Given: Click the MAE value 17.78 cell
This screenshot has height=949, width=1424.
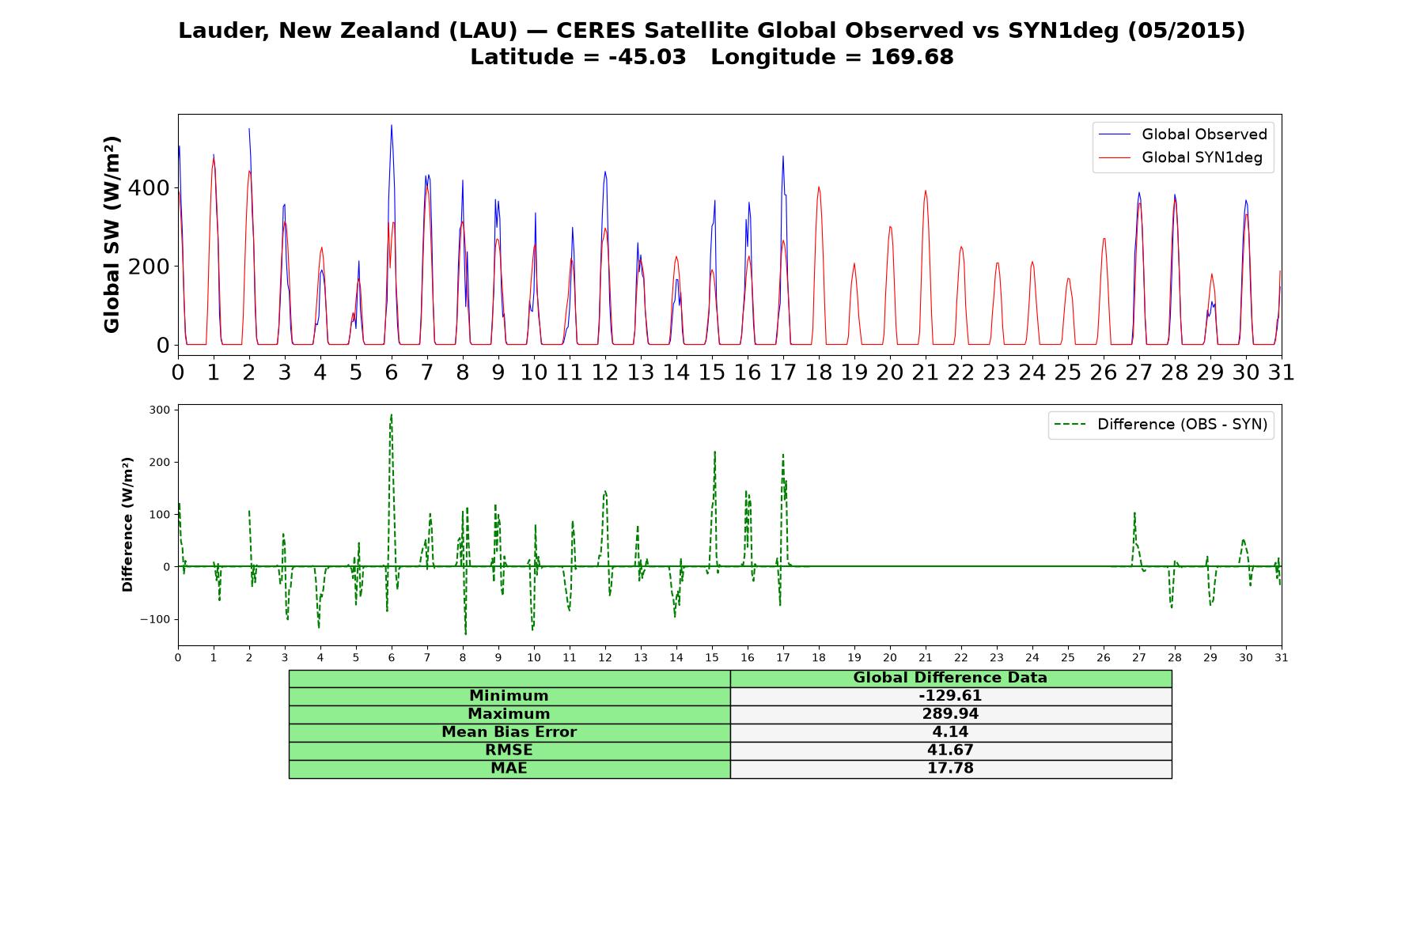Looking at the screenshot, I should tap(950, 769).
